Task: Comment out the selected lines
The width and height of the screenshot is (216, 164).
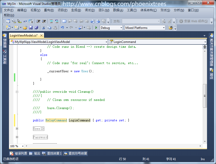Action: point(51,21)
